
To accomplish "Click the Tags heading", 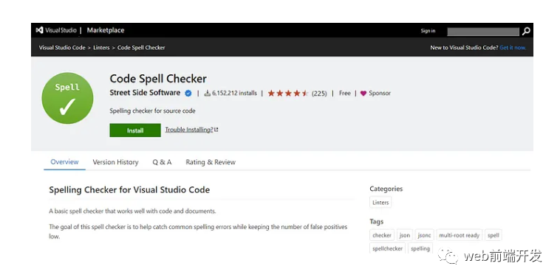I will point(377,222).
